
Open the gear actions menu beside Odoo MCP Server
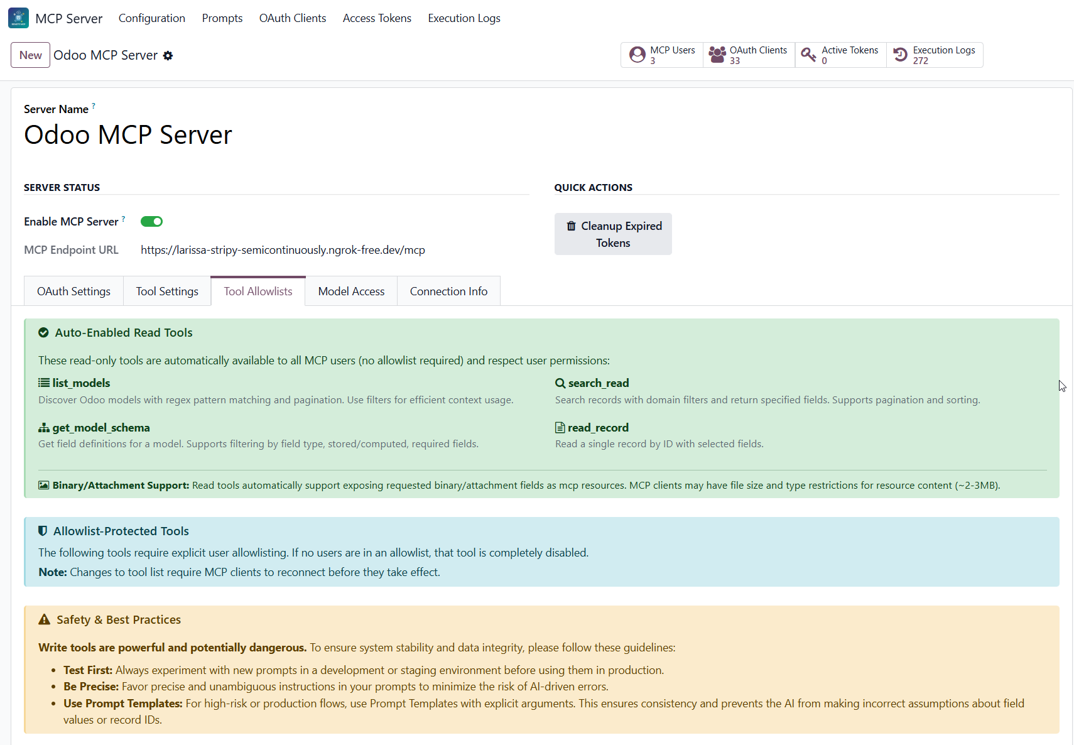[168, 55]
